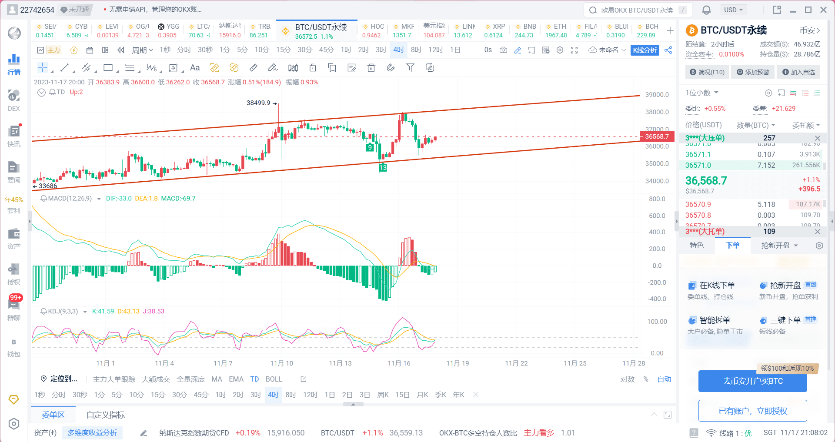Take a chart snapshot with the camera icon
This screenshot has width=835, height=442.
(x=503, y=50)
